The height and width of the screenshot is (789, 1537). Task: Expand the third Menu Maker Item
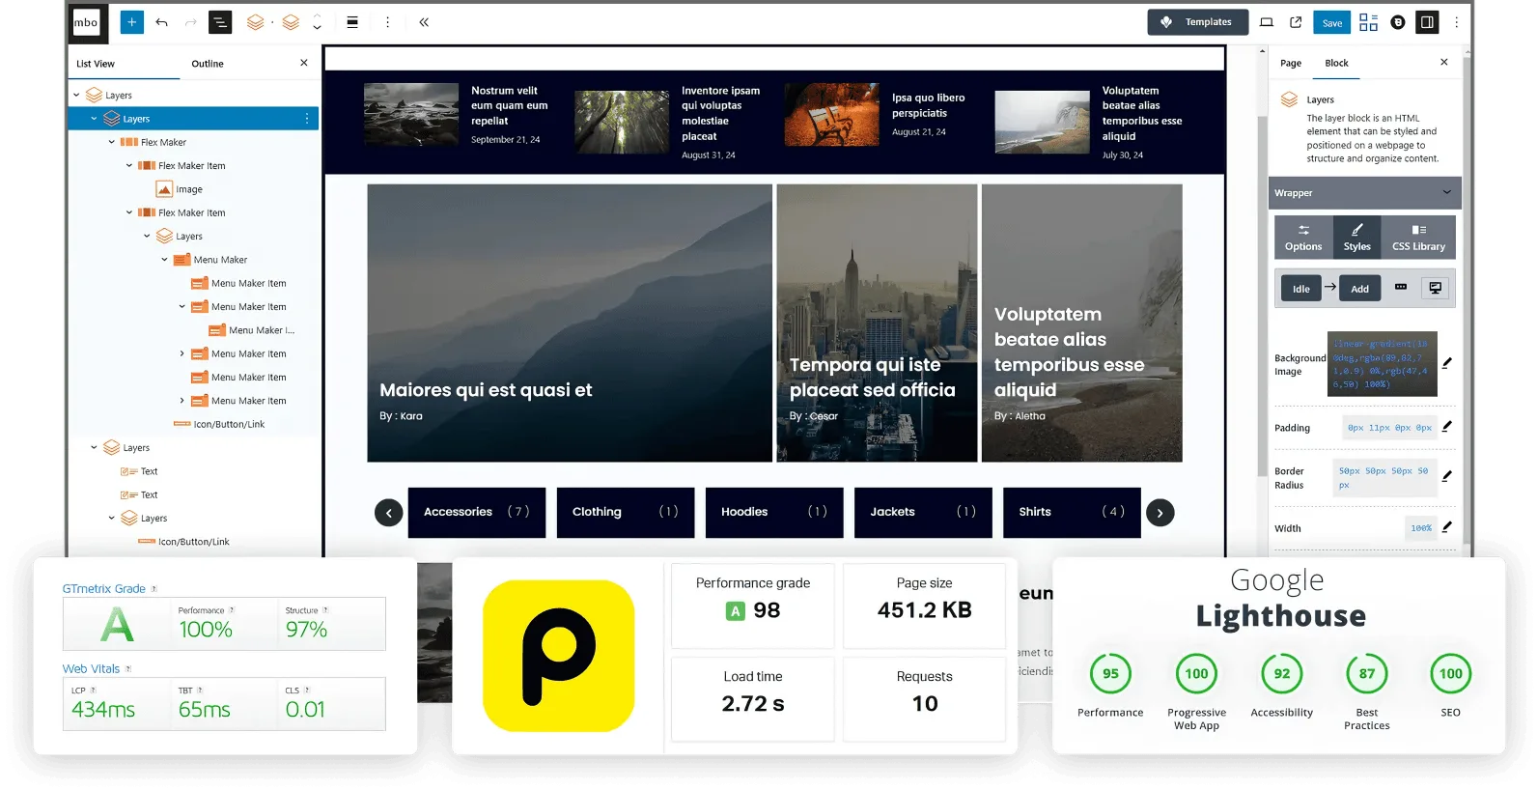pyautogui.click(x=182, y=353)
